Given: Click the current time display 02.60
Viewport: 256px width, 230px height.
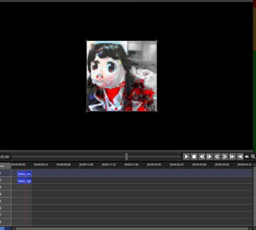Looking at the screenshot, I should coord(4,157).
